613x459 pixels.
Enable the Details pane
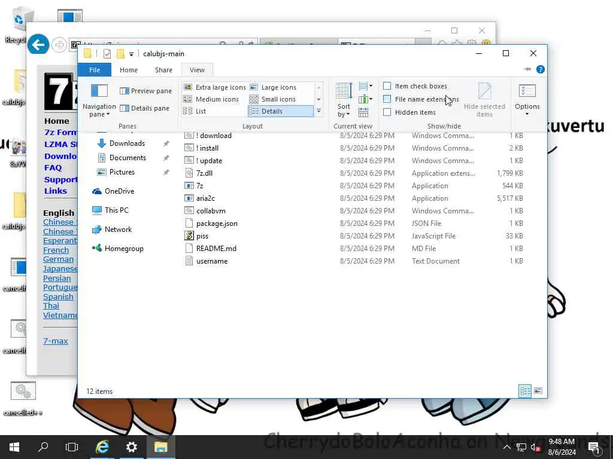point(145,108)
